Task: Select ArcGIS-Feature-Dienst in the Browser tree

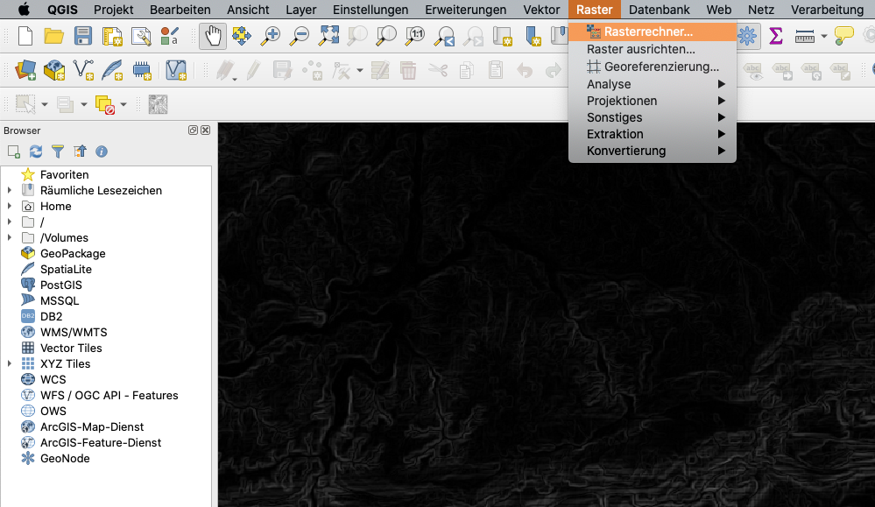Action: click(101, 443)
